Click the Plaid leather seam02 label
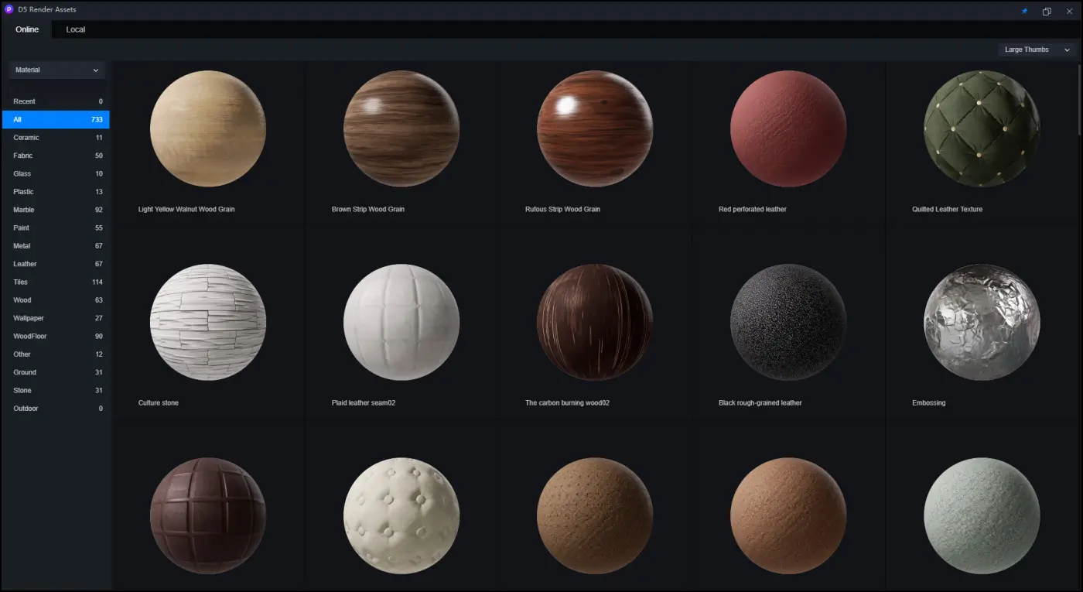 point(364,403)
